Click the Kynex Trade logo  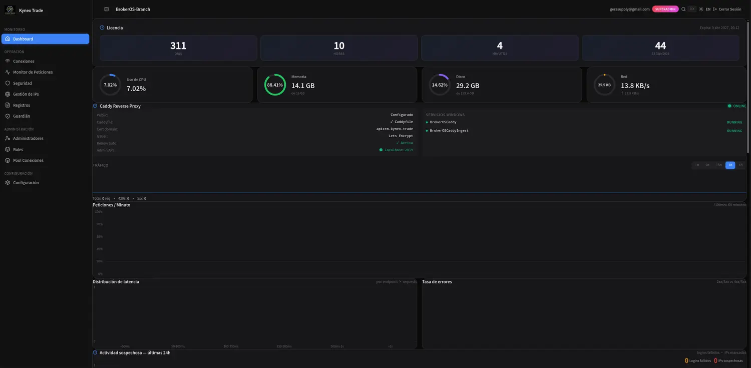pyautogui.click(x=10, y=10)
